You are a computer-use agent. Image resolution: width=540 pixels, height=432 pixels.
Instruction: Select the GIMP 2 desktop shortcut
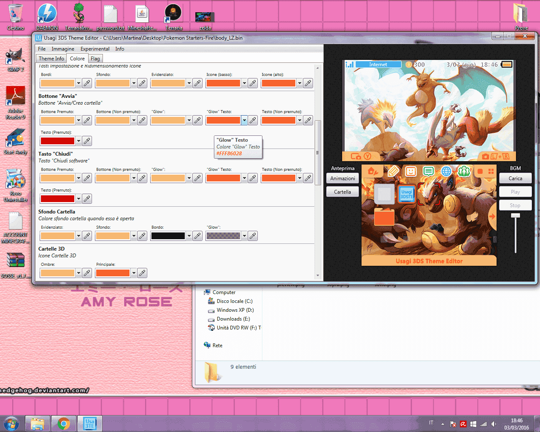coord(16,60)
